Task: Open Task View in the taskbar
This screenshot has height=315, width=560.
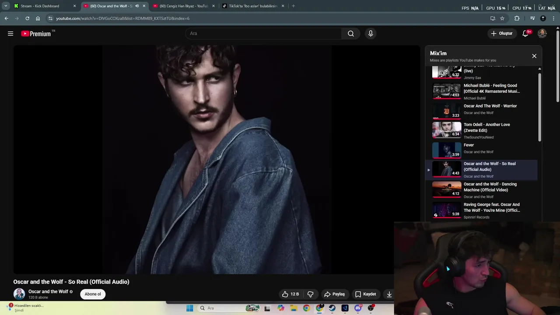Action: [267, 308]
